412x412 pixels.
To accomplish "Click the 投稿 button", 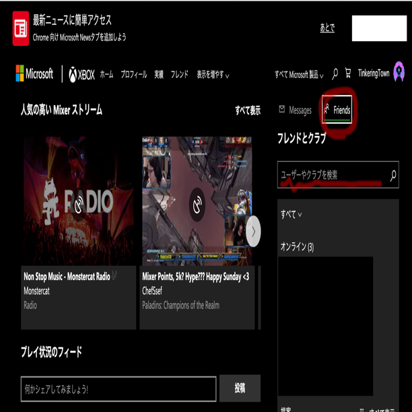I will (240, 388).
